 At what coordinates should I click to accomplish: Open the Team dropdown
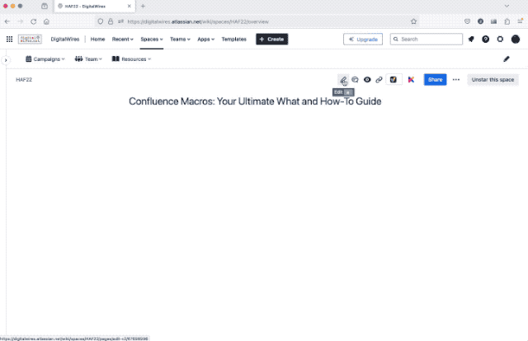point(88,59)
